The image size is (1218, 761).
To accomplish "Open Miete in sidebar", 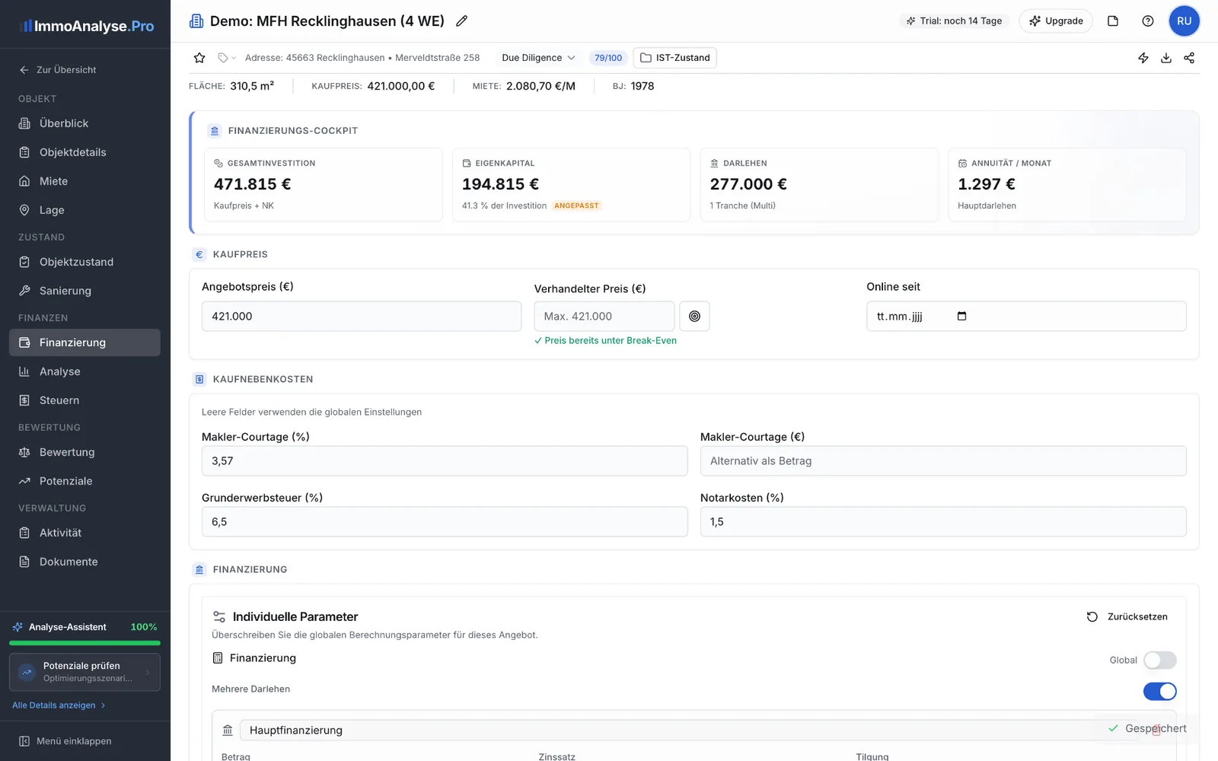I will tap(84, 181).
